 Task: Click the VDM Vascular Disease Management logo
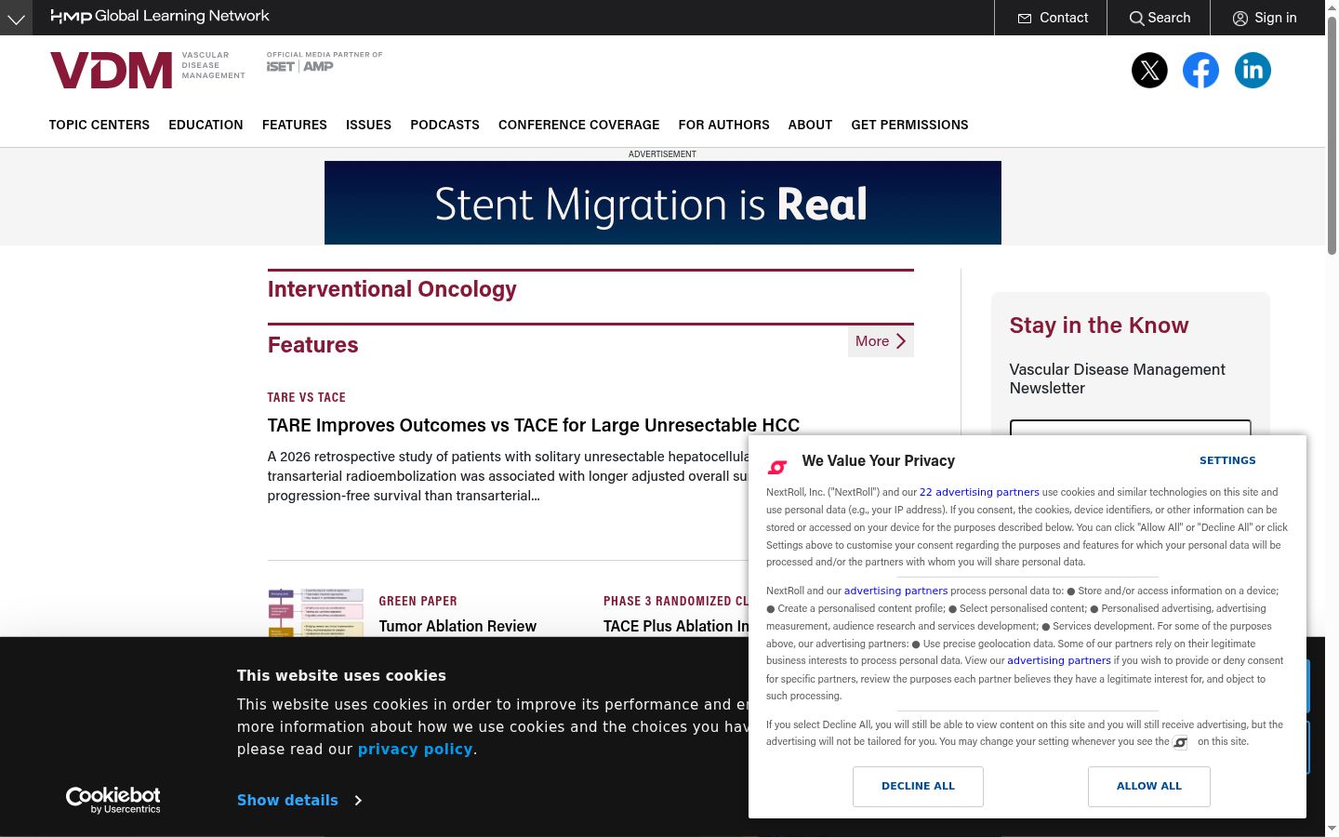148,70
